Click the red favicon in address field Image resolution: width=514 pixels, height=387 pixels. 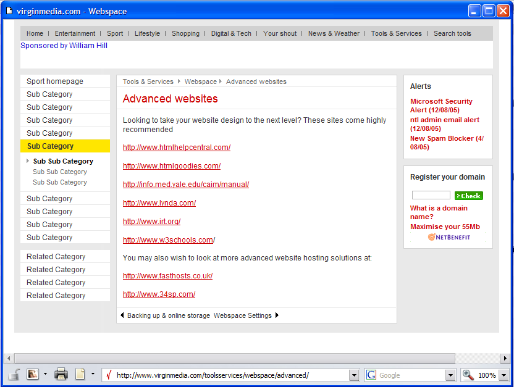(109, 375)
